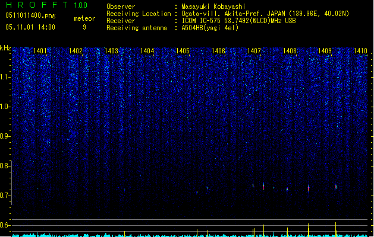
Task: Click observer name Masayuki Kobayashi
Action: click(x=213, y=7)
